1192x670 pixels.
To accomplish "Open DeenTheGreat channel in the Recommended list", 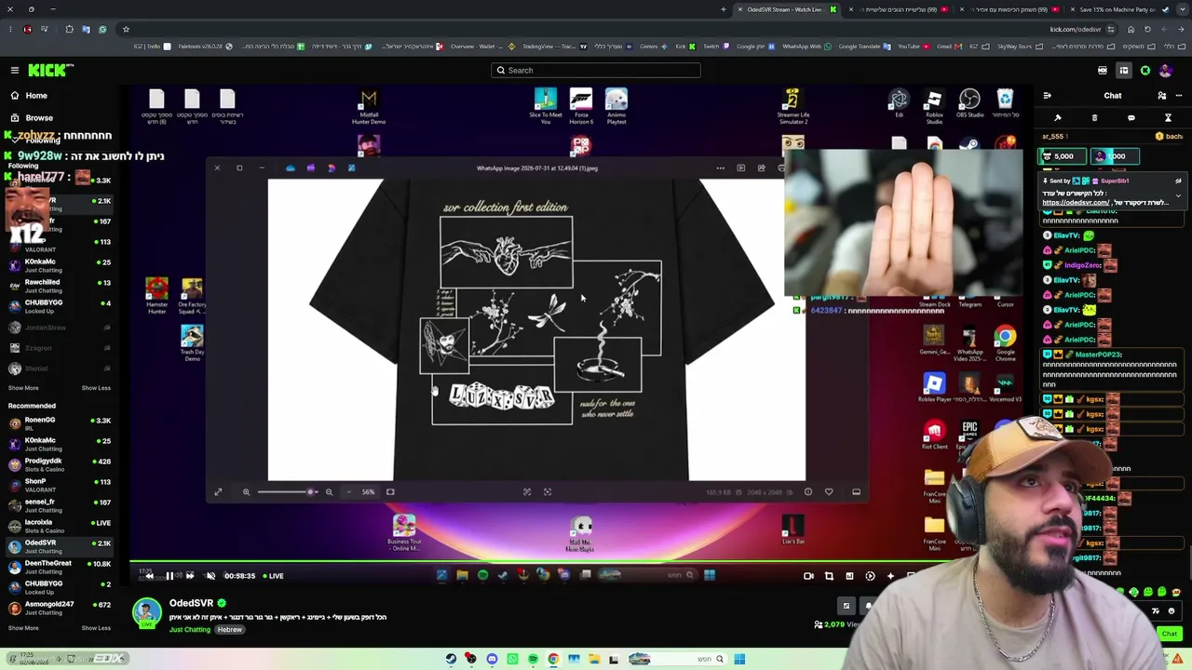I will pos(61,567).
